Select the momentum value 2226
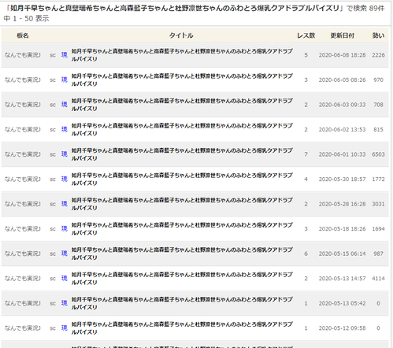Screen dimensions: 393x348 [x=378, y=55]
